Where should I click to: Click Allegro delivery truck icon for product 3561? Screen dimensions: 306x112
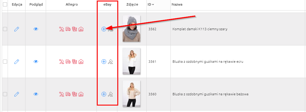(x=68, y=62)
